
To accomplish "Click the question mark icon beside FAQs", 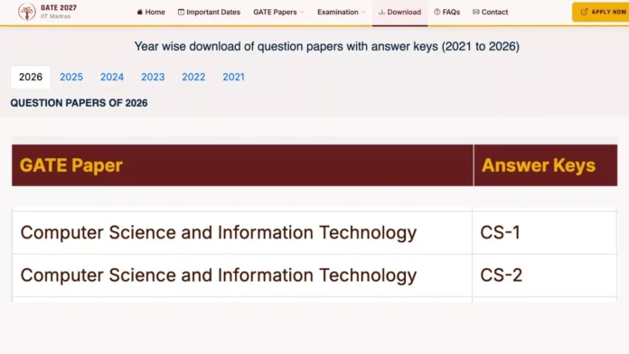I will tap(437, 12).
